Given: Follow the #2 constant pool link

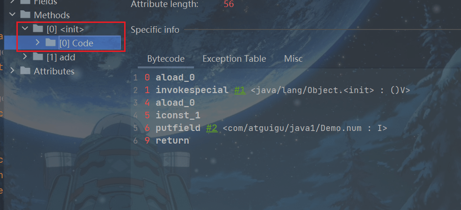Looking at the screenshot, I should point(211,128).
